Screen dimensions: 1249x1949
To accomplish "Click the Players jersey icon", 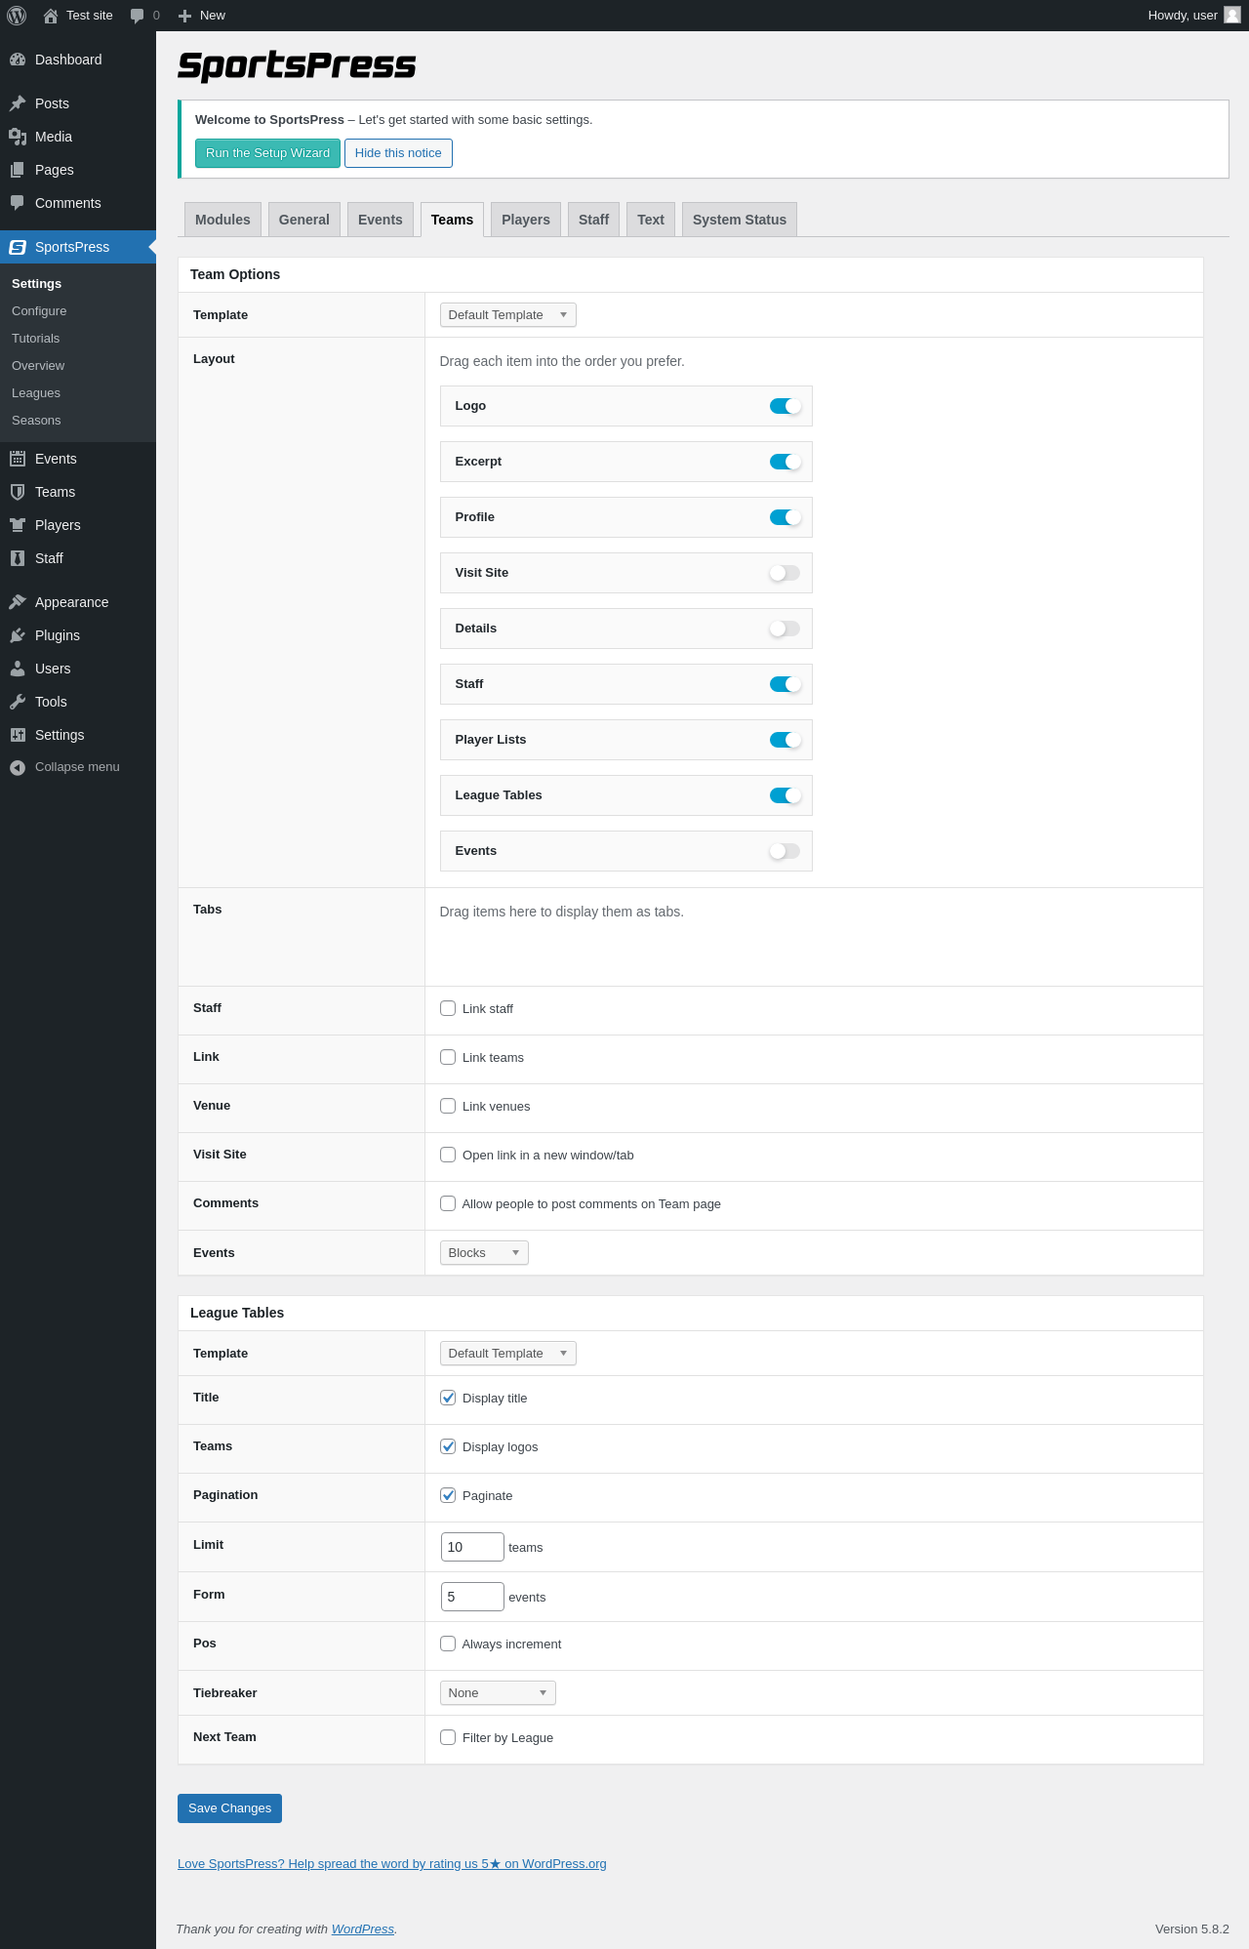I will (18, 525).
